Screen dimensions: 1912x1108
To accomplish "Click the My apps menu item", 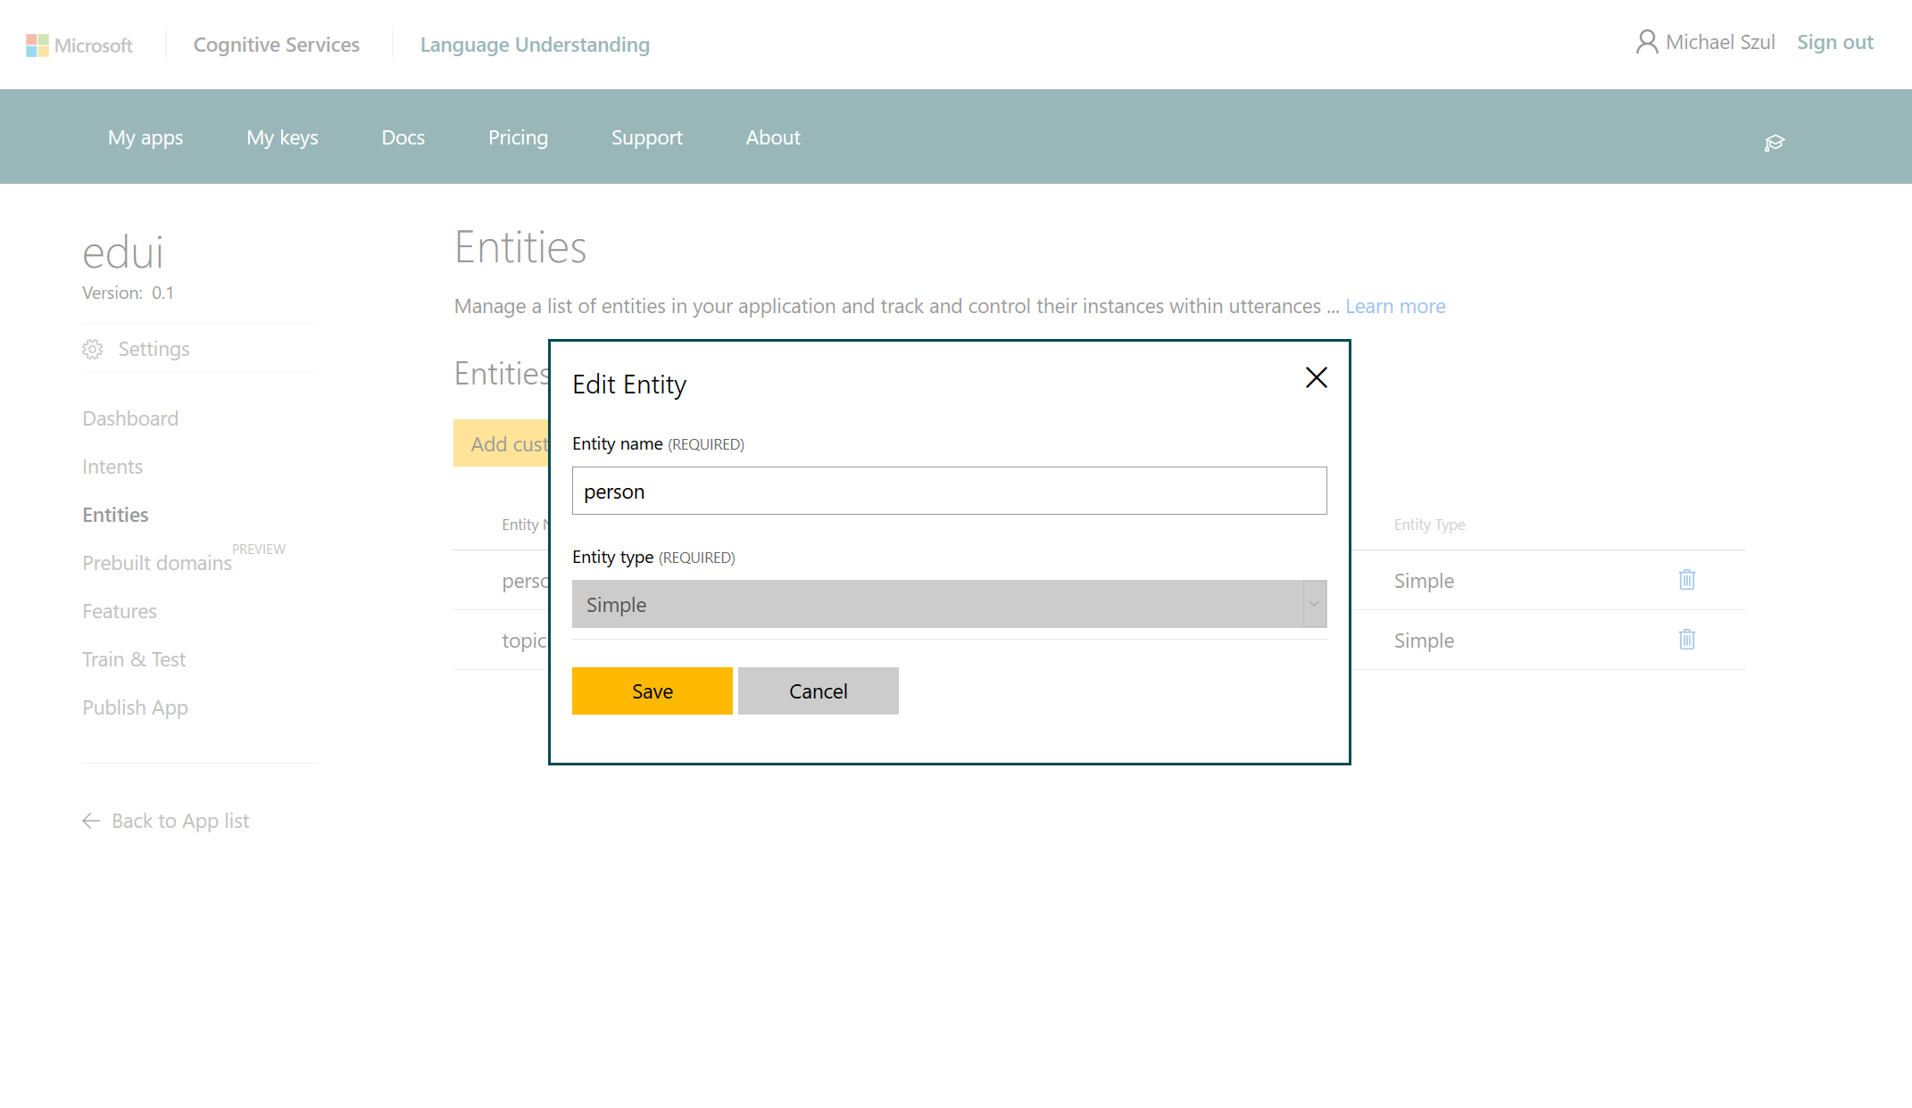I will click(x=145, y=136).
